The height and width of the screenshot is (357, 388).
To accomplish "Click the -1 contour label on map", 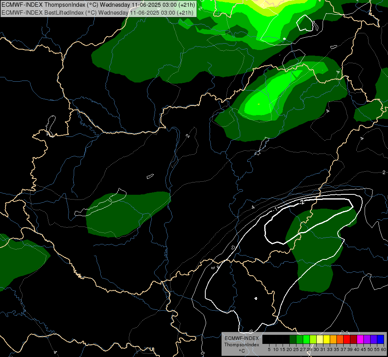I will [x=275, y=209].
